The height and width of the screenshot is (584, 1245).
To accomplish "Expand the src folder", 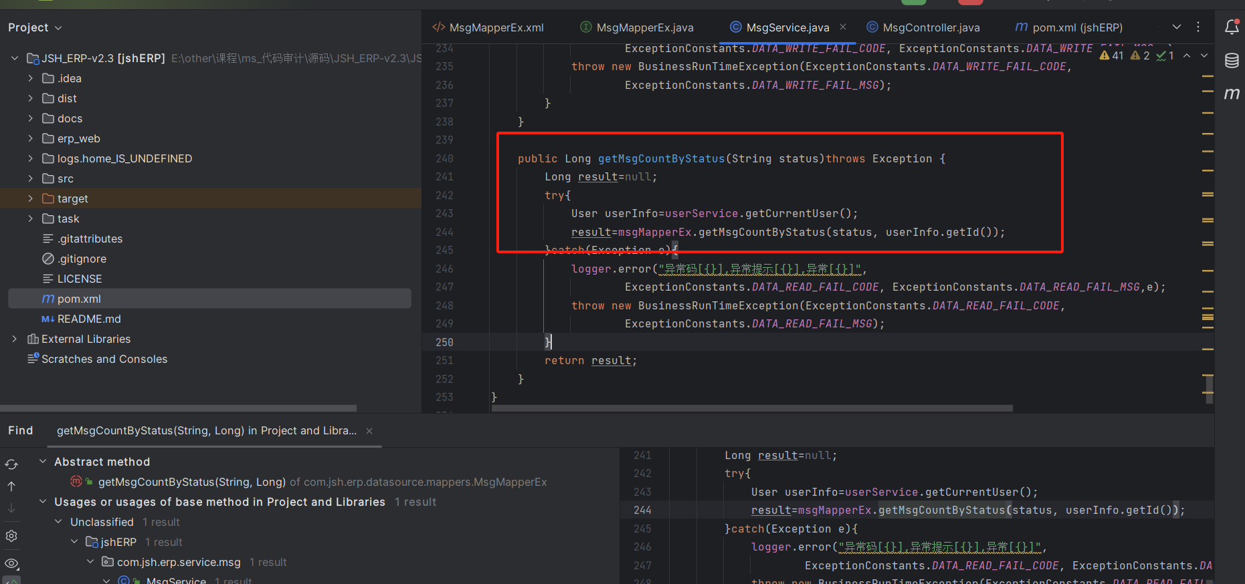I will point(30,178).
